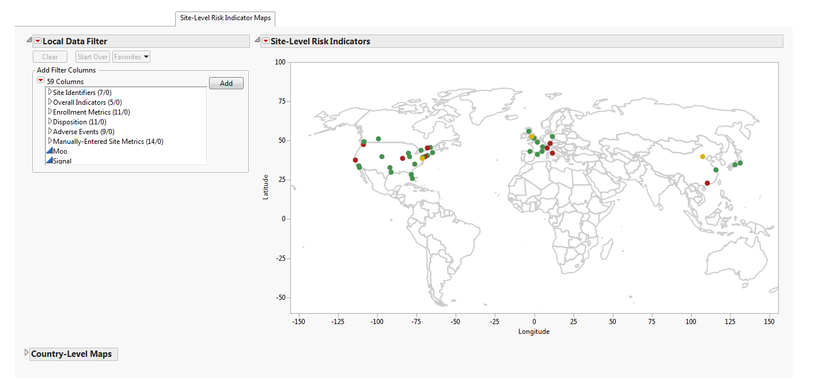Image resolution: width=815 pixels, height=392 pixels.
Task: Expand the Site Identifiers column group
Action: click(x=50, y=92)
